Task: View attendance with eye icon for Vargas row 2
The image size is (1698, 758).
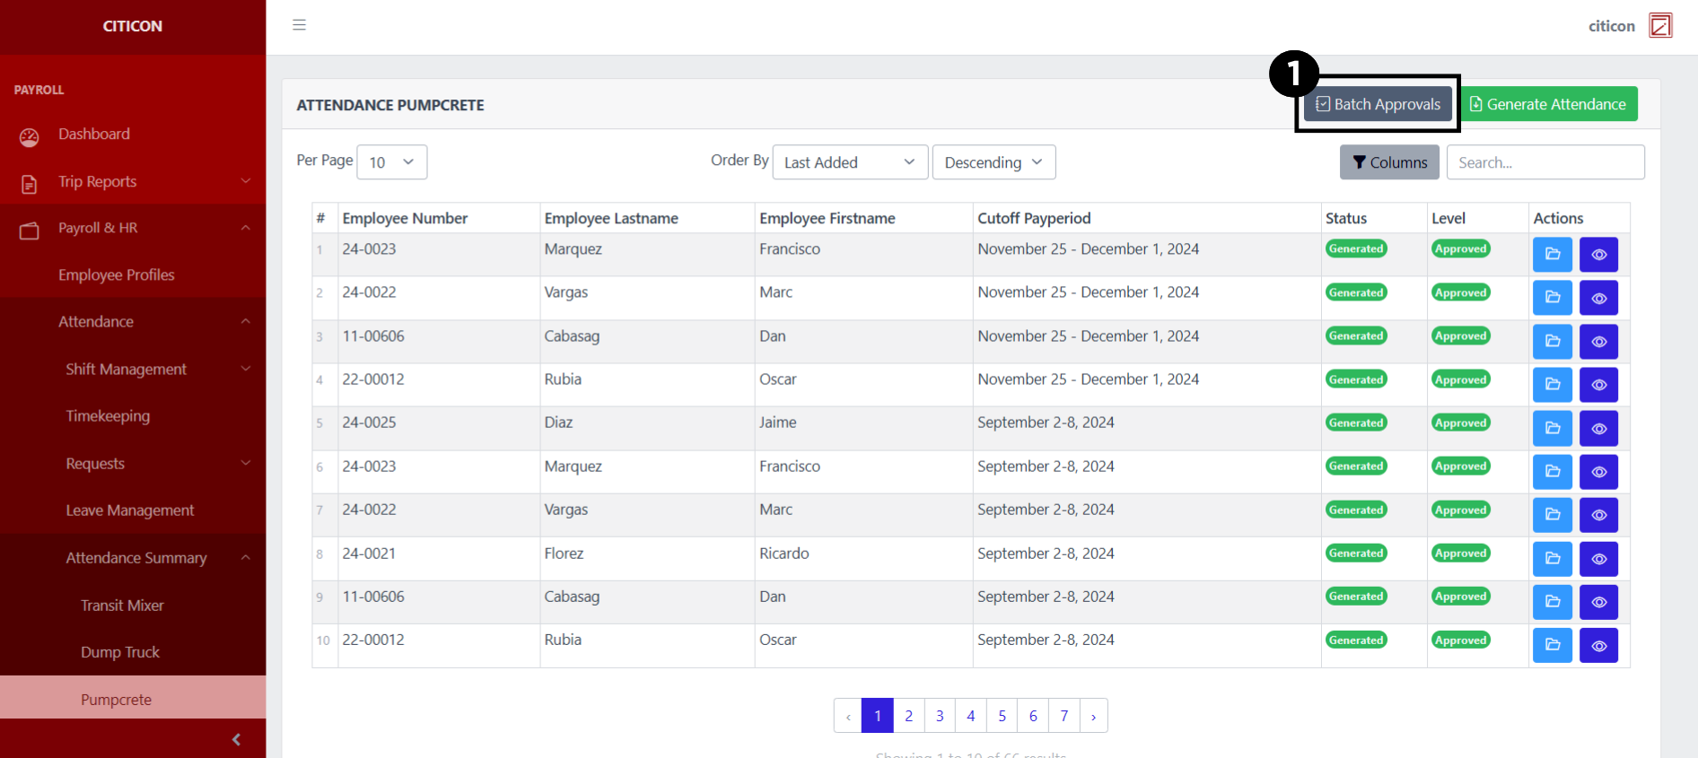Action: point(1598,298)
